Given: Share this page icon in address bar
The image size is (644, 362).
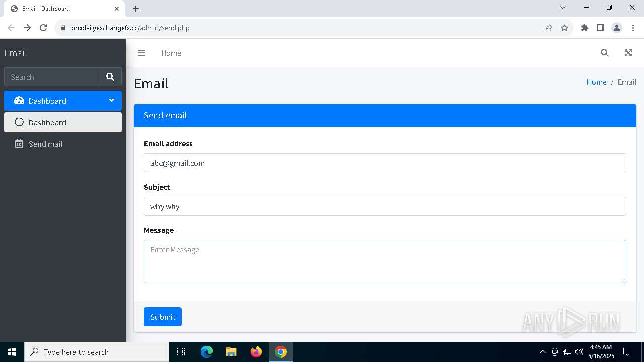Looking at the screenshot, I should 548,28.
